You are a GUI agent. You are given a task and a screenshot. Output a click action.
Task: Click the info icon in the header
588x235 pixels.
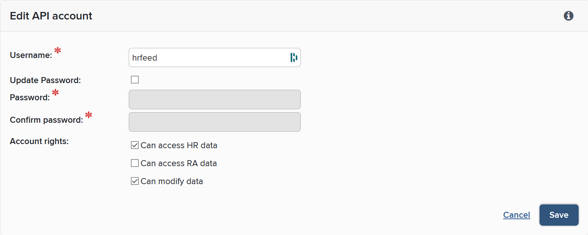coord(568,16)
